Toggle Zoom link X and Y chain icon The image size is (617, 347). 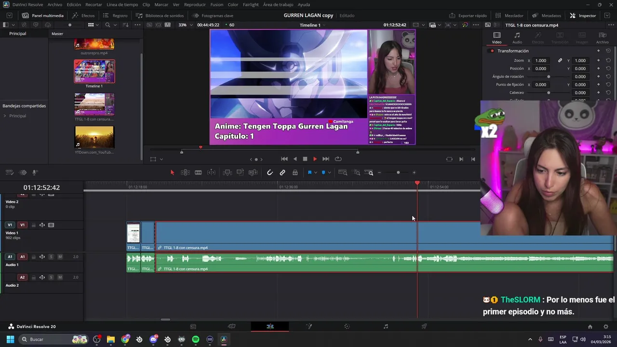[560, 60]
